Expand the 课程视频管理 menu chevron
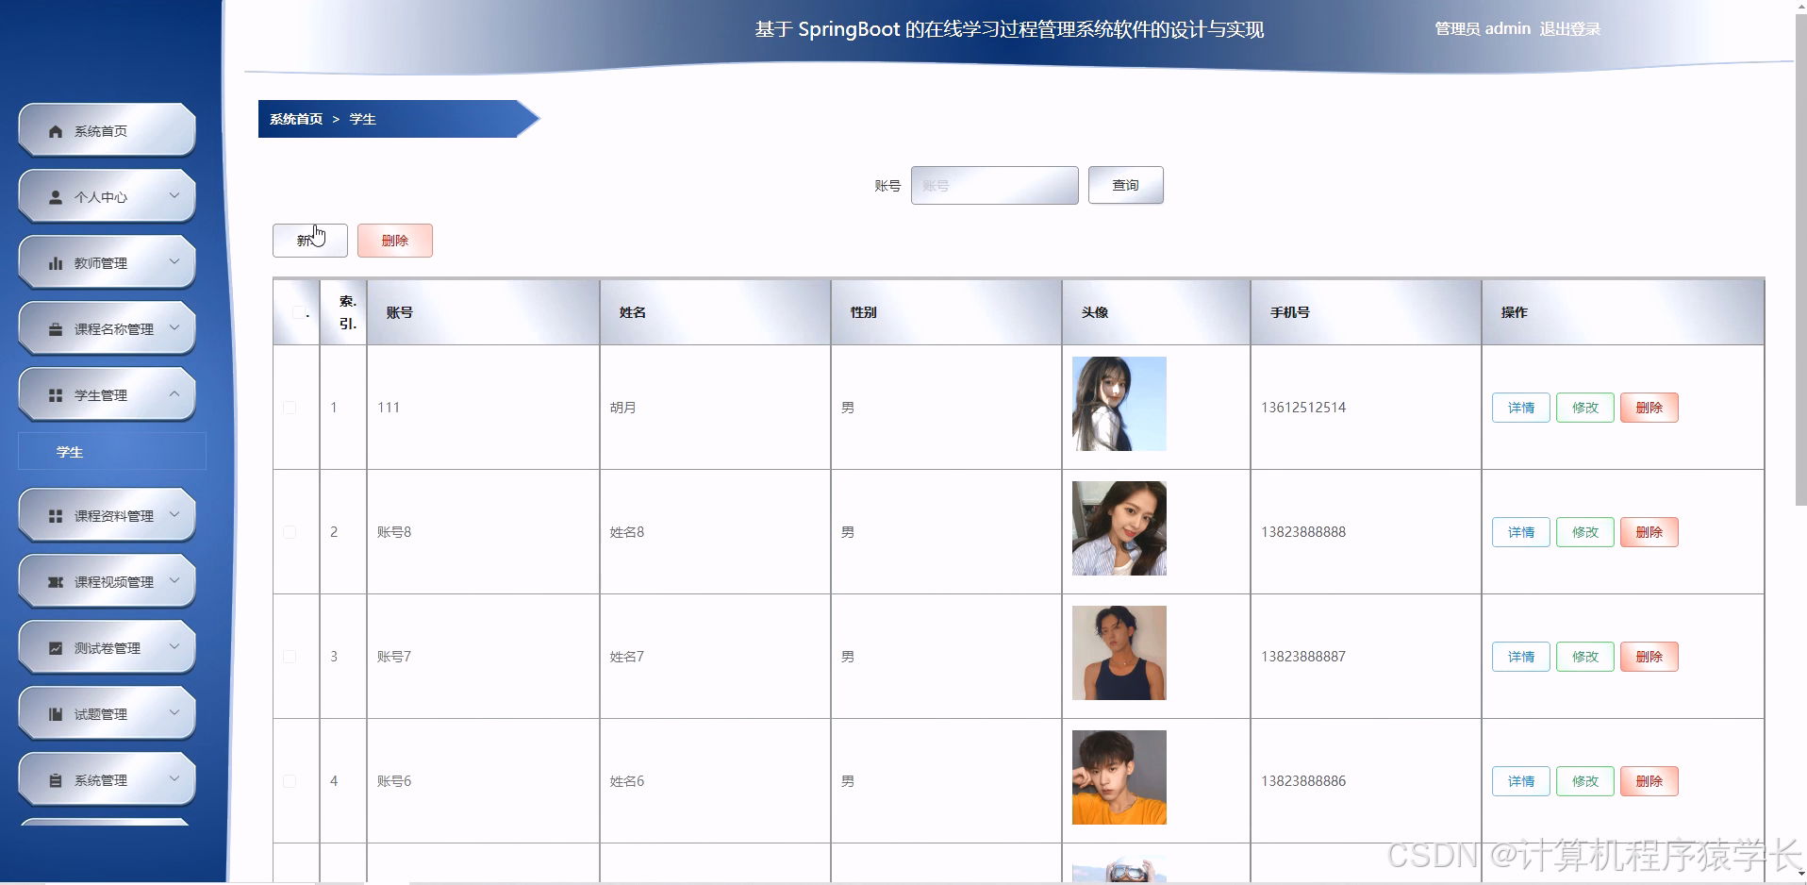Viewport: 1807px width, 885px height. pyautogui.click(x=174, y=580)
